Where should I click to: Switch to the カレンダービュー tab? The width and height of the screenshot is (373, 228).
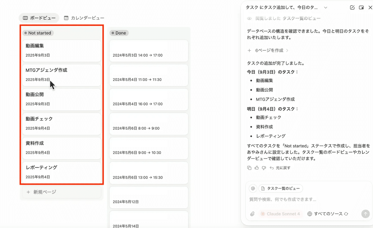click(x=84, y=18)
